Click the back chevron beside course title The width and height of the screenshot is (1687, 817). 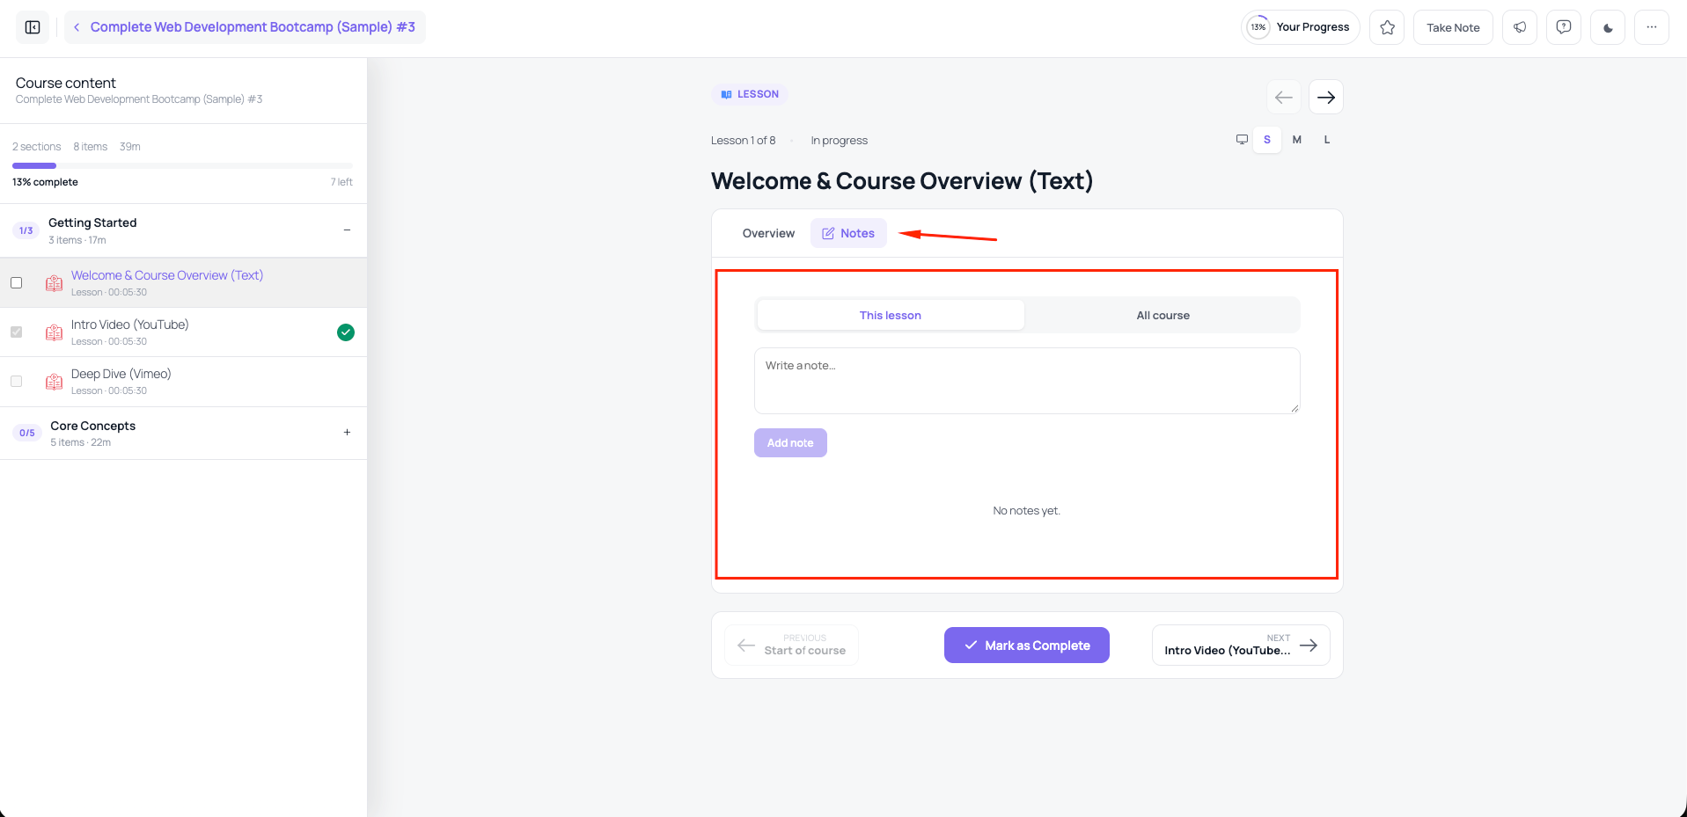click(77, 27)
